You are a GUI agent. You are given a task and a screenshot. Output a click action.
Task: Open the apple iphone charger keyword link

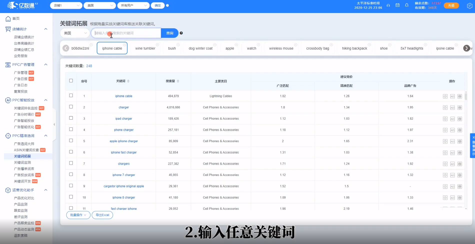124,141
